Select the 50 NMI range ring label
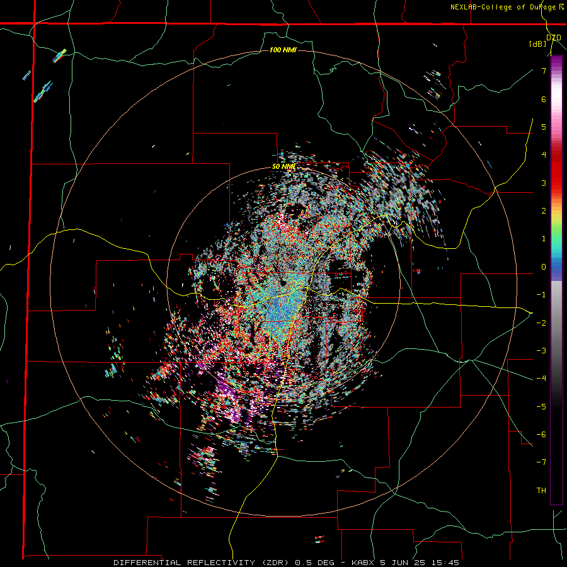This screenshot has height=567, width=567. click(x=284, y=166)
